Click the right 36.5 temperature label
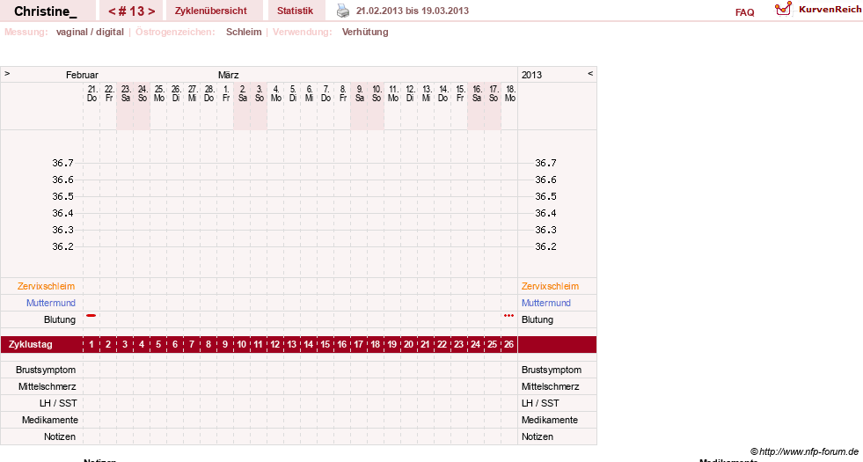863x462 pixels. pyautogui.click(x=545, y=196)
